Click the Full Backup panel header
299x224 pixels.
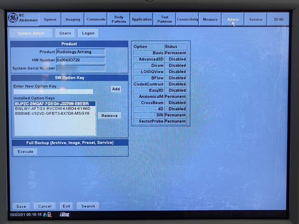(x=70, y=143)
